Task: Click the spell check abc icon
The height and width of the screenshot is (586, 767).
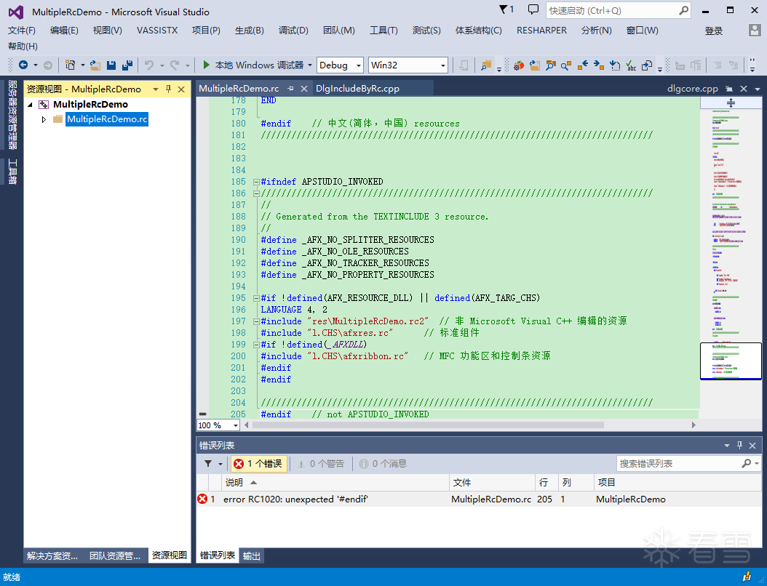Action: (631, 65)
